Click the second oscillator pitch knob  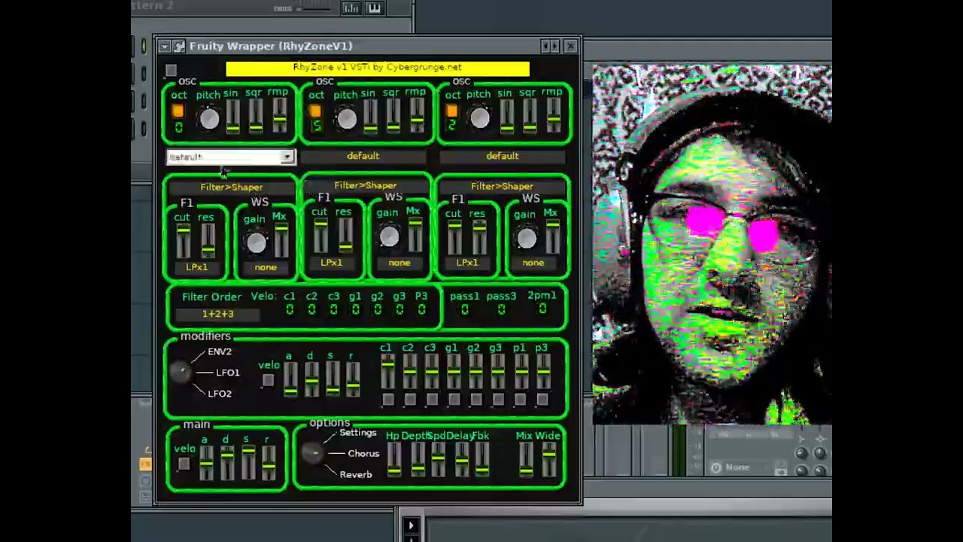pyautogui.click(x=346, y=119)
